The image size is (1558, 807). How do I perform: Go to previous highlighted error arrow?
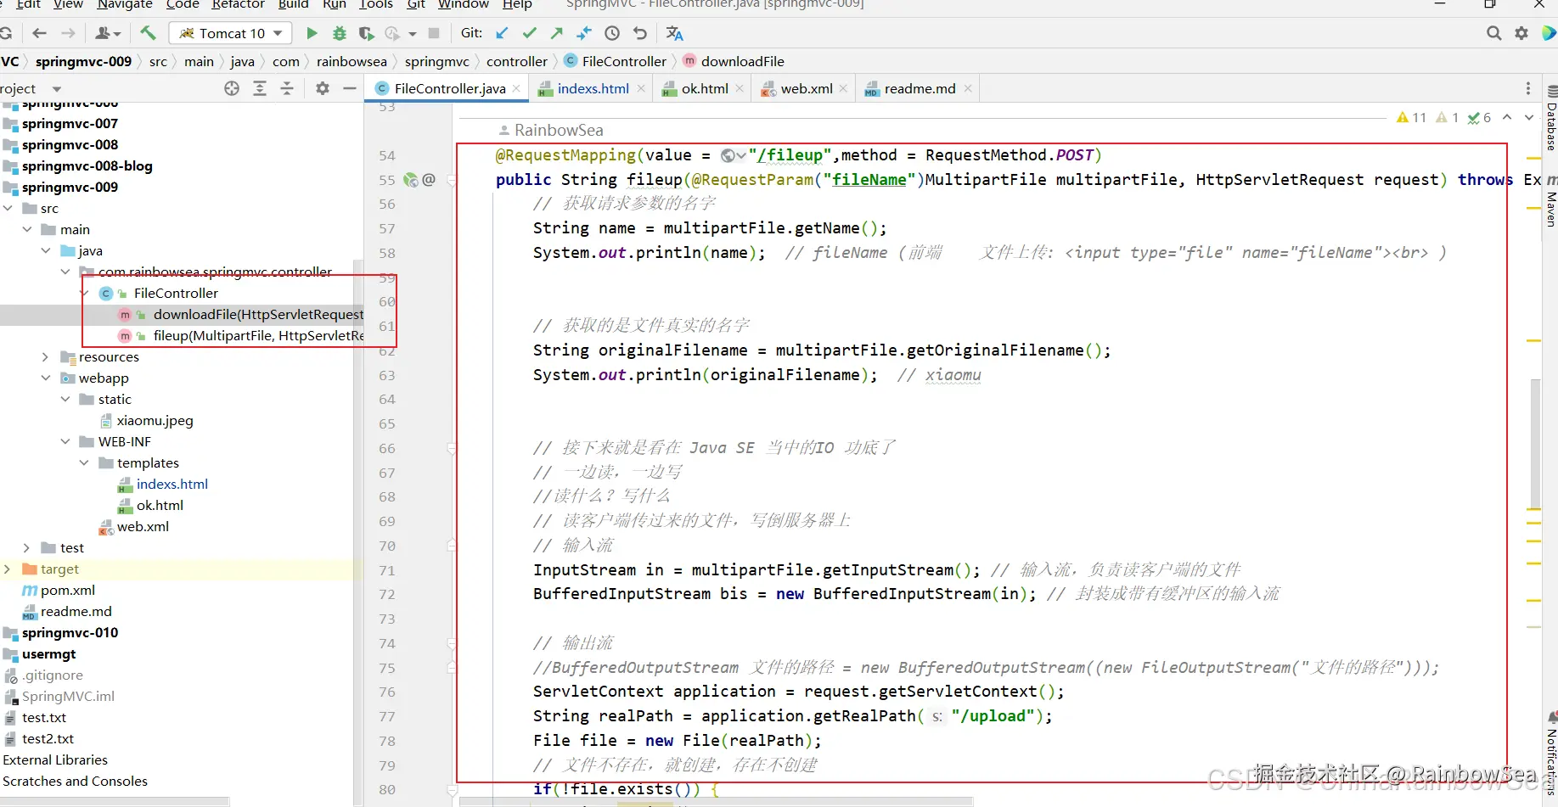point(1507,117)
